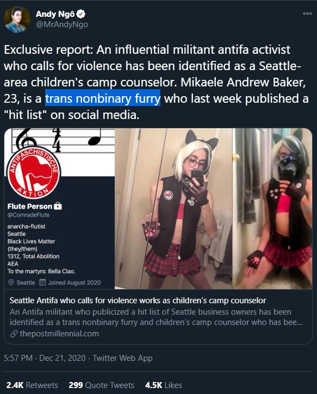View the 299 Quote Tweets list
The image size is (317, 394).
102,385
